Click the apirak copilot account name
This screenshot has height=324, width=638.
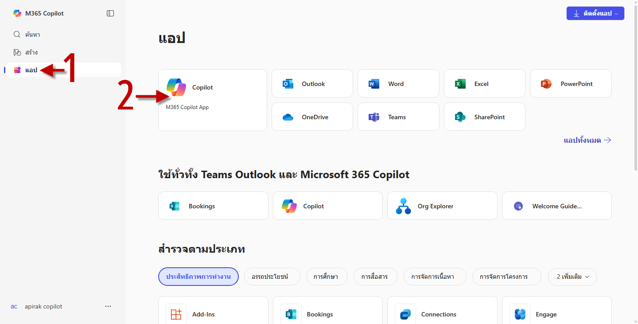click(x=43, y=306)
